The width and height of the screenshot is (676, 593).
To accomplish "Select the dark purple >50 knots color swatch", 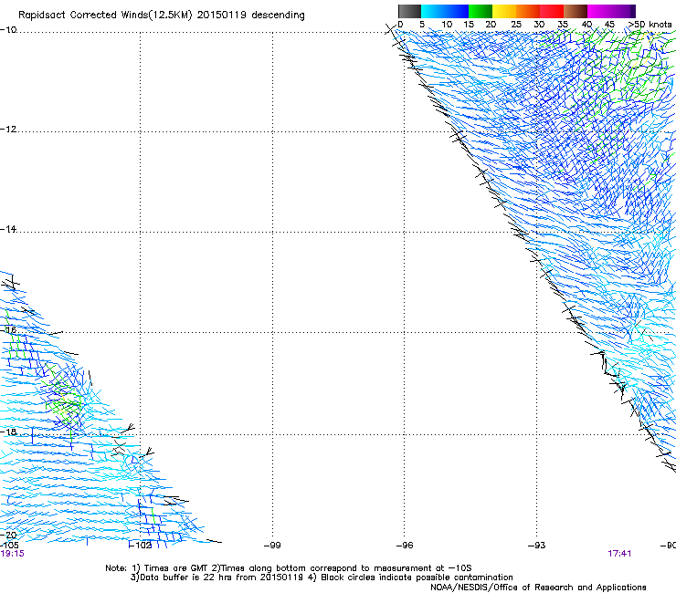I will (x=633, y=11).
